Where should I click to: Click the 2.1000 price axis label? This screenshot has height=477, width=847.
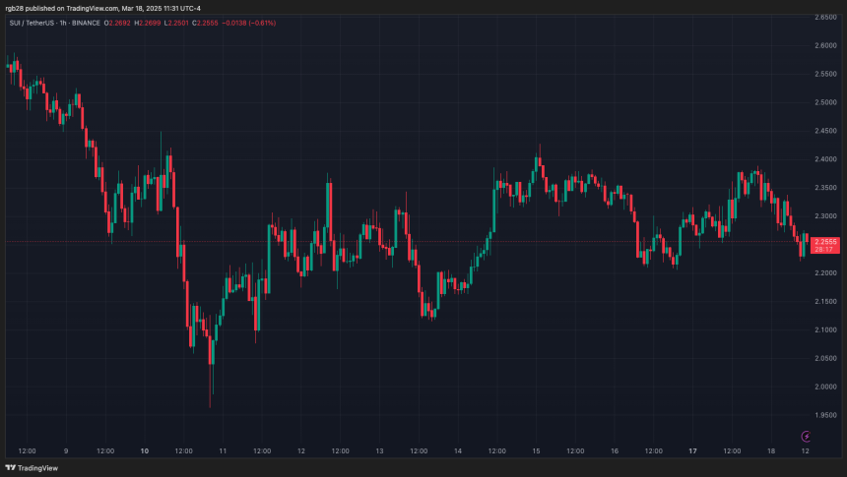(x=825, y=330)
